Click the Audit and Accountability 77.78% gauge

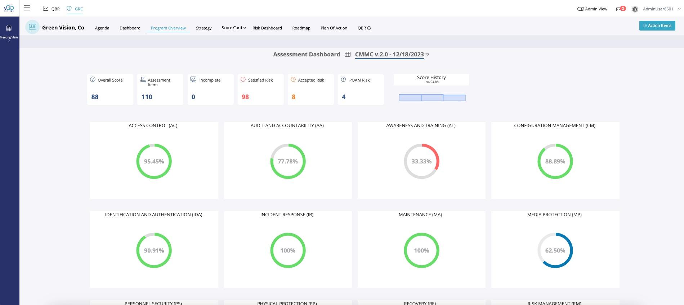(288, 161)
